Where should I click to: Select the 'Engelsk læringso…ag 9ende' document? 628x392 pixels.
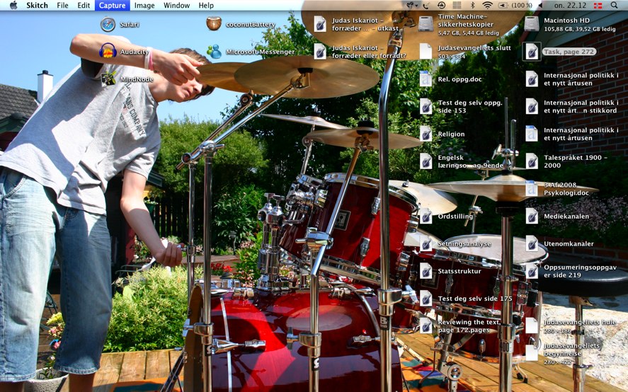426,161
